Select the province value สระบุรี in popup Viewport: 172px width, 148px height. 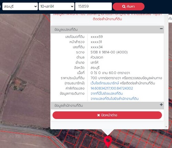click(x=95, y=68)
